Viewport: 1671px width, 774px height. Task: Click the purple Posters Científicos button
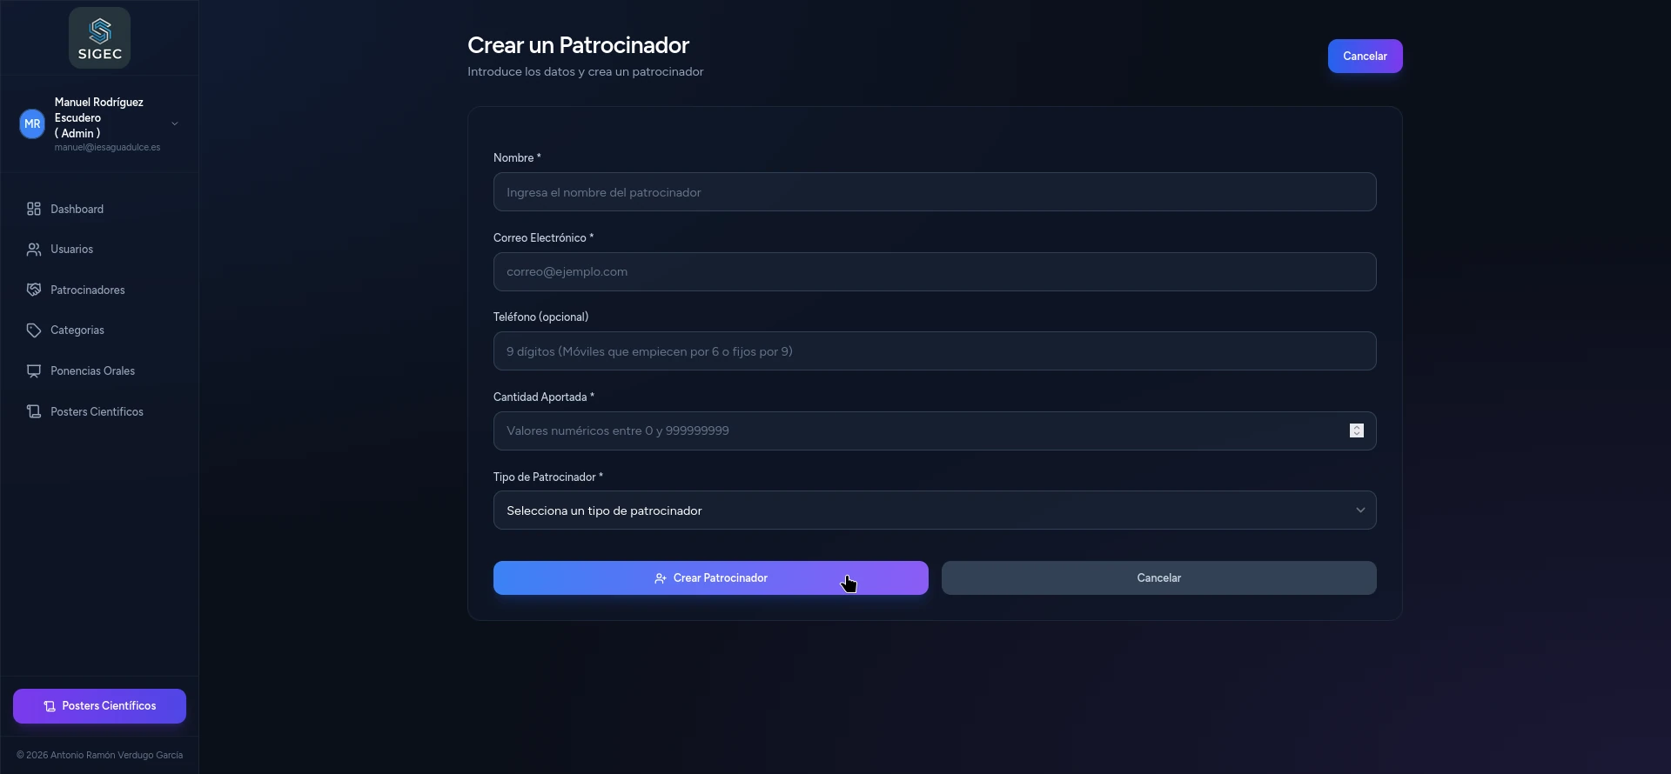99,706
